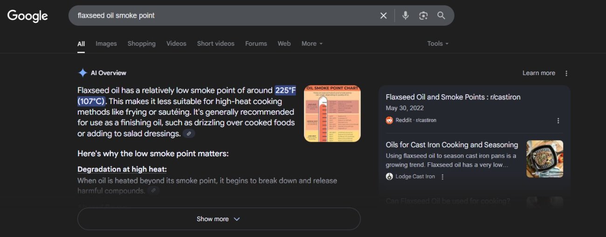Click the Oil Smoke Point Chart thumbnail
The height and width of the screenshot is (237, 606).
[x=332, y=113]
